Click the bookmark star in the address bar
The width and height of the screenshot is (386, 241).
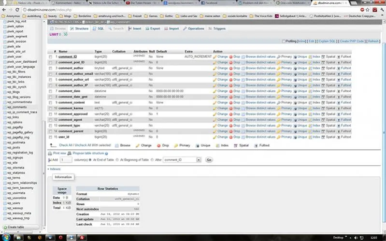(x=368, y=10)
